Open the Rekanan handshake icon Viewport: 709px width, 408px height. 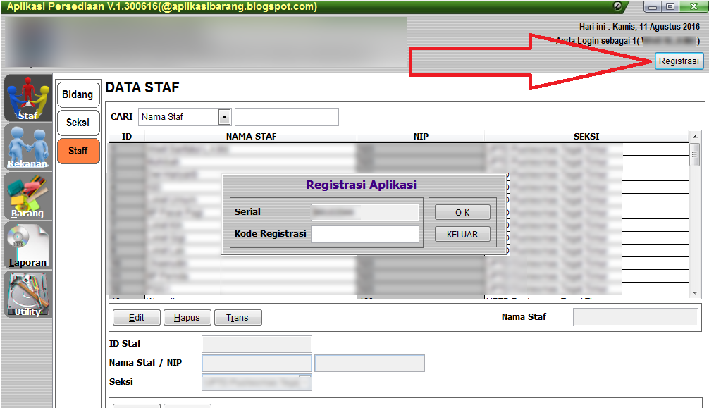coord(27,147)
